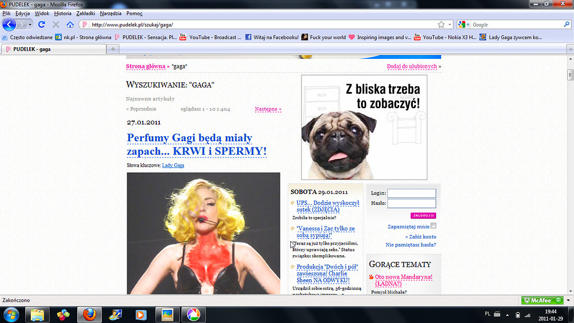
Task: Stop loading with the X toolbar icon
Action: point(55,25)
